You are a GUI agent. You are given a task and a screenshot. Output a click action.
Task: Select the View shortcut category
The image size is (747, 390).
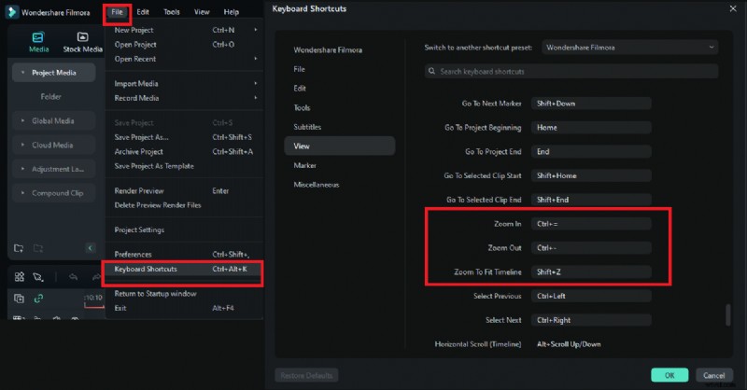[340, 146]
